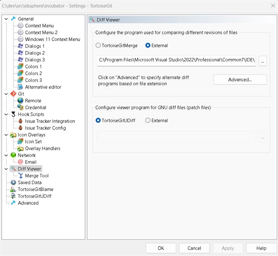The width and height of the screenshot is (278, 256).
Task: Click the icon beside Icon Set
Action: coord(21,142)
